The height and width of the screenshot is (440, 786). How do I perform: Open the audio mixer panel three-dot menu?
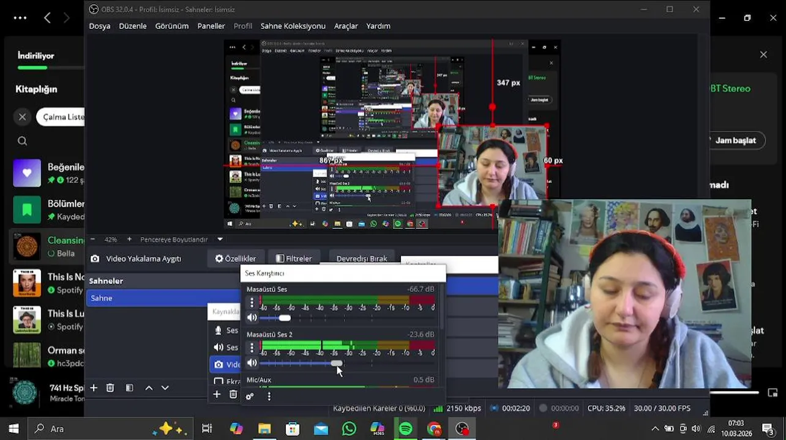click(269, 396)
